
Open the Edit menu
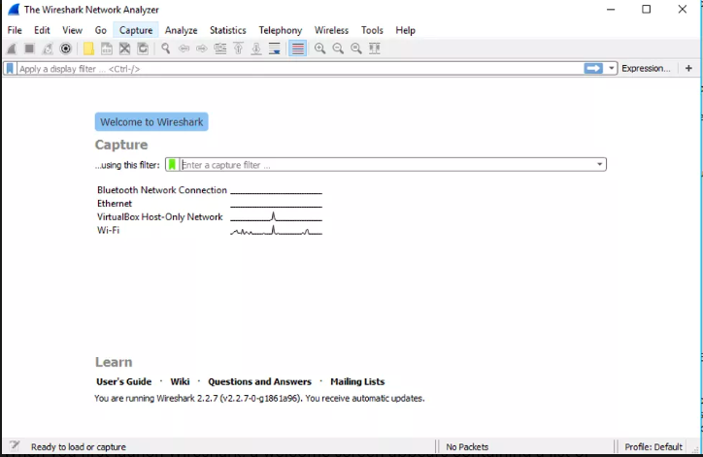(42, 30)
